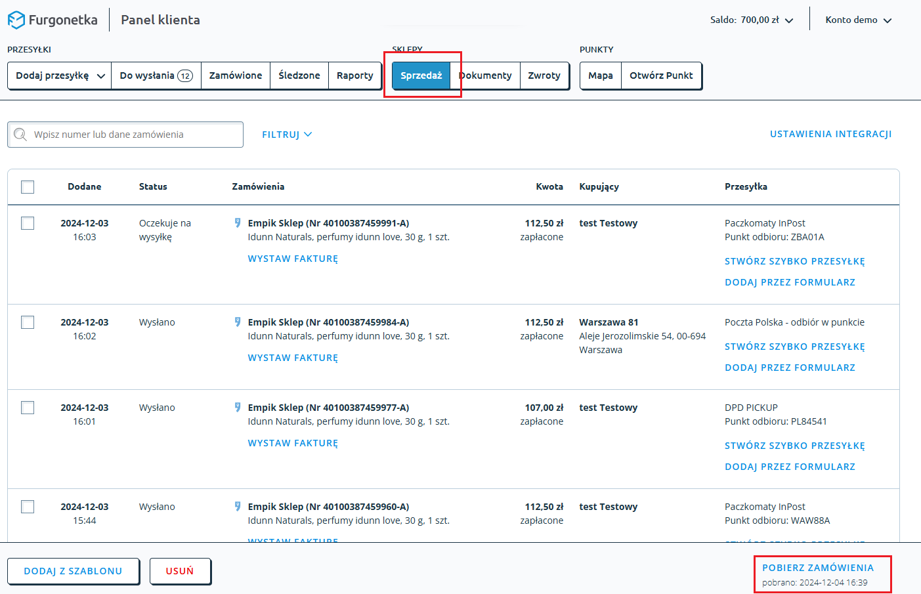Expand the Konto demo account menu
This screenshot has width=921, height=594.
click(x=888, y=20)
